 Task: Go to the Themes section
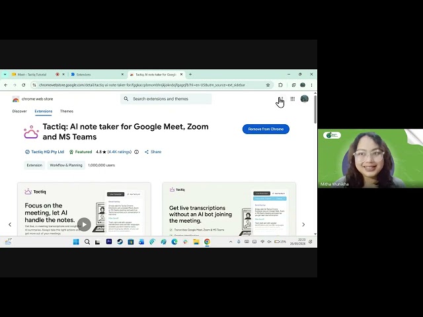point(67,111)
